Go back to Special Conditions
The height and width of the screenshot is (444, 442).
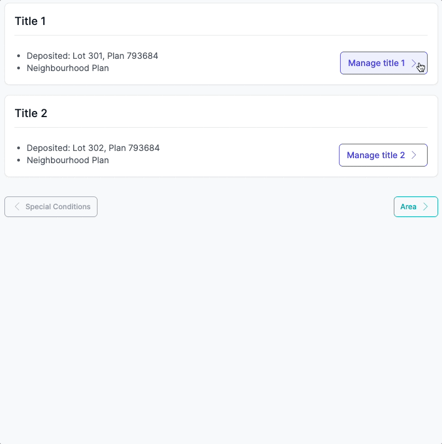(51, 207)
